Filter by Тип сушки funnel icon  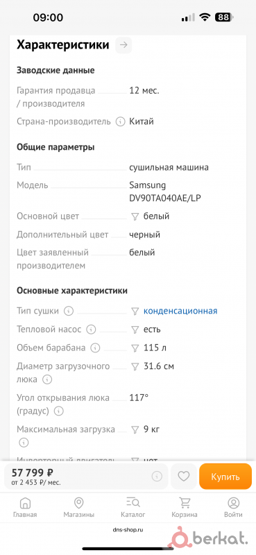pos(135,311)
